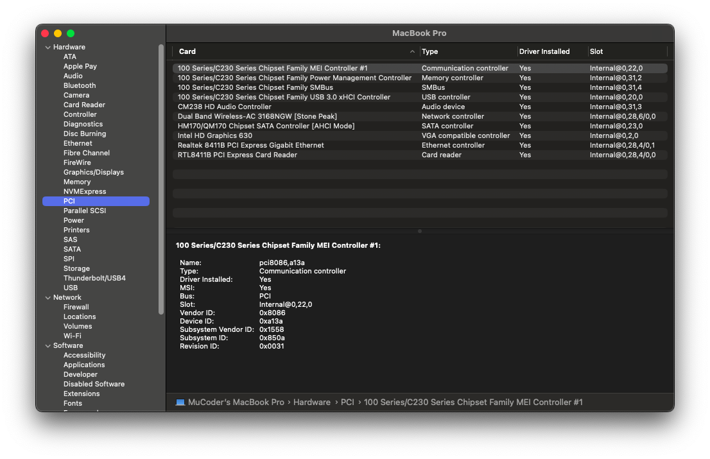Click the Mac icon in the breadcrumb bar

(180, 402)
